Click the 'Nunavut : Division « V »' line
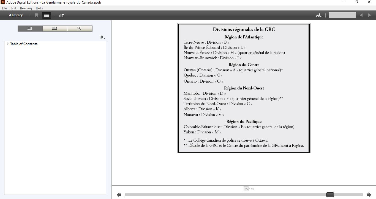Image resolution: width=376 pixels, height=199 pixels. click(x=204, y=115)
